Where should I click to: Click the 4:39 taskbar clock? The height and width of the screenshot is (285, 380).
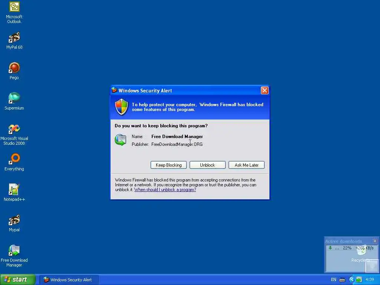pos(370,280)
